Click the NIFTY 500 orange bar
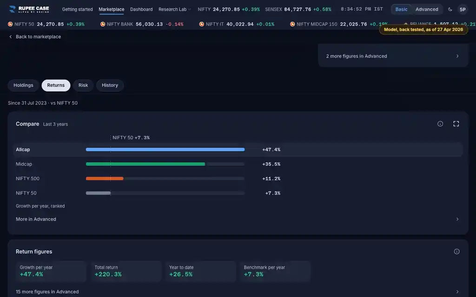Viewport: 476px width, 297px height. pyautogui.click(x=105, y=179)
